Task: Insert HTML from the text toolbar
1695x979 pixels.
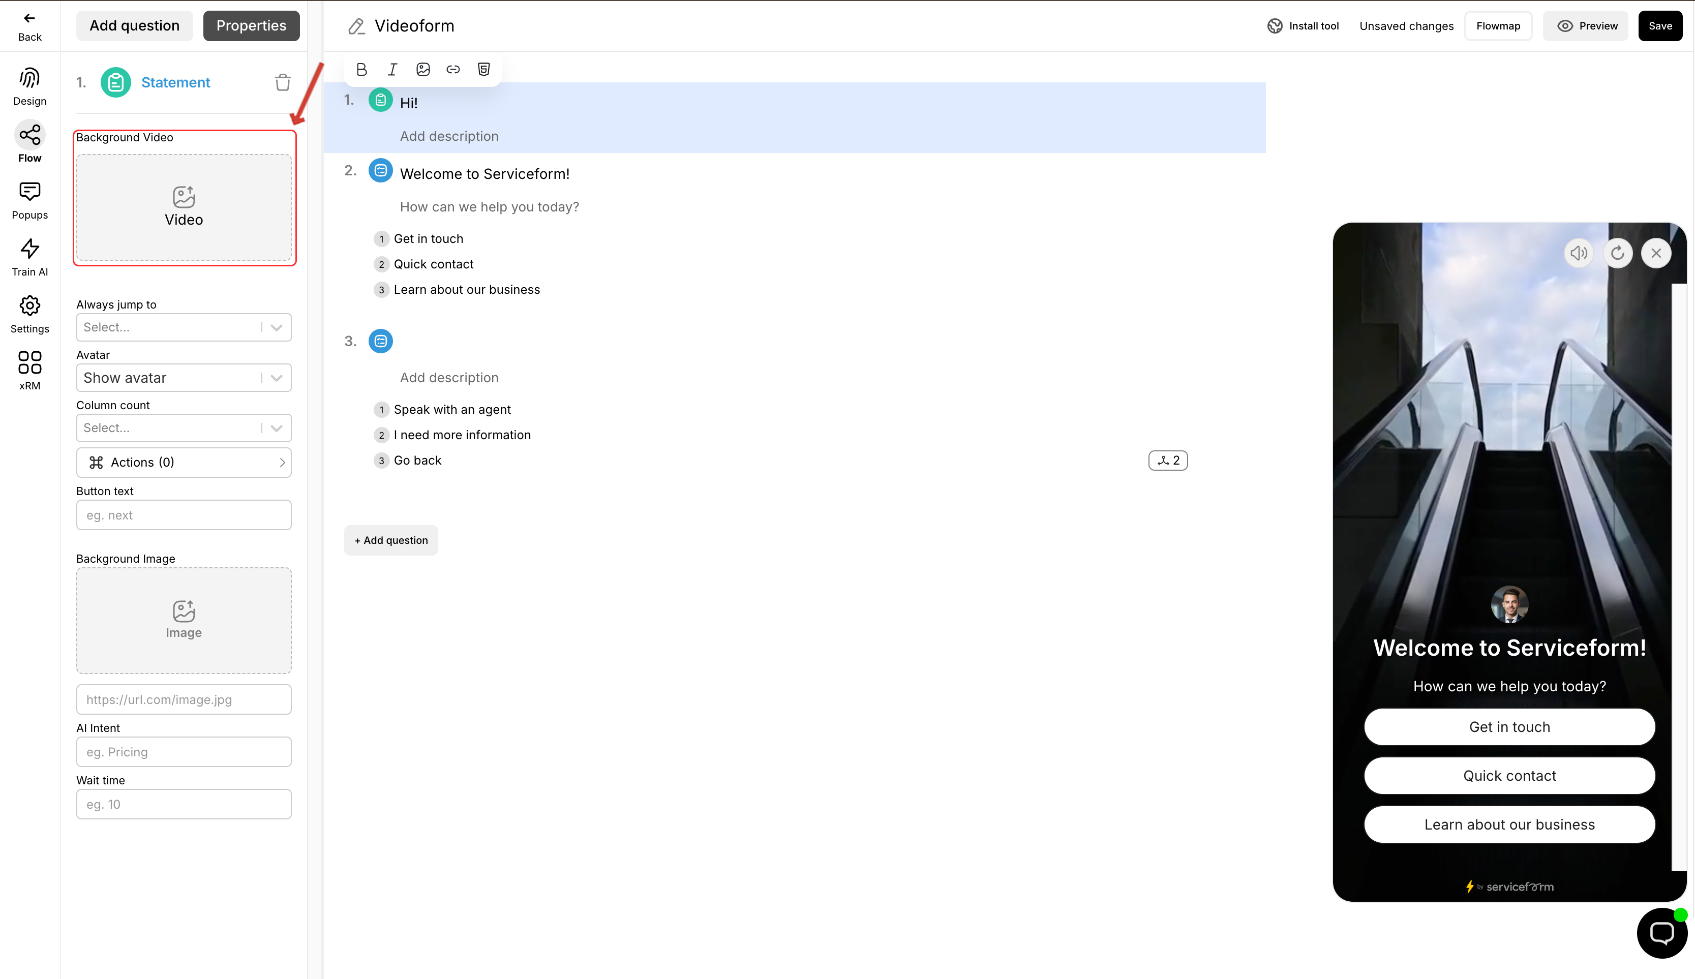Action: click(483, 69)
